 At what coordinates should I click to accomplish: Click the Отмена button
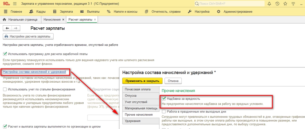pos(173,81)
